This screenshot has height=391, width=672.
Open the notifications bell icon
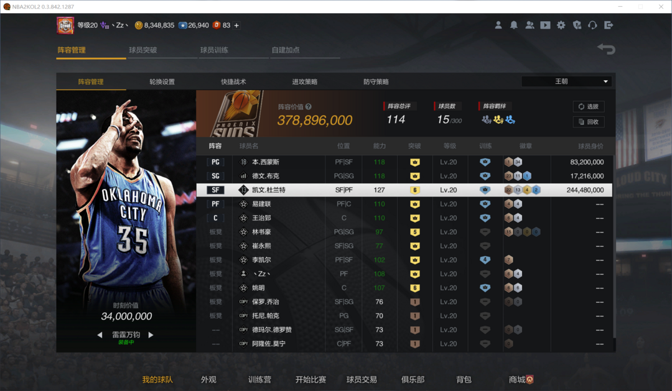[x=514, y=25]
